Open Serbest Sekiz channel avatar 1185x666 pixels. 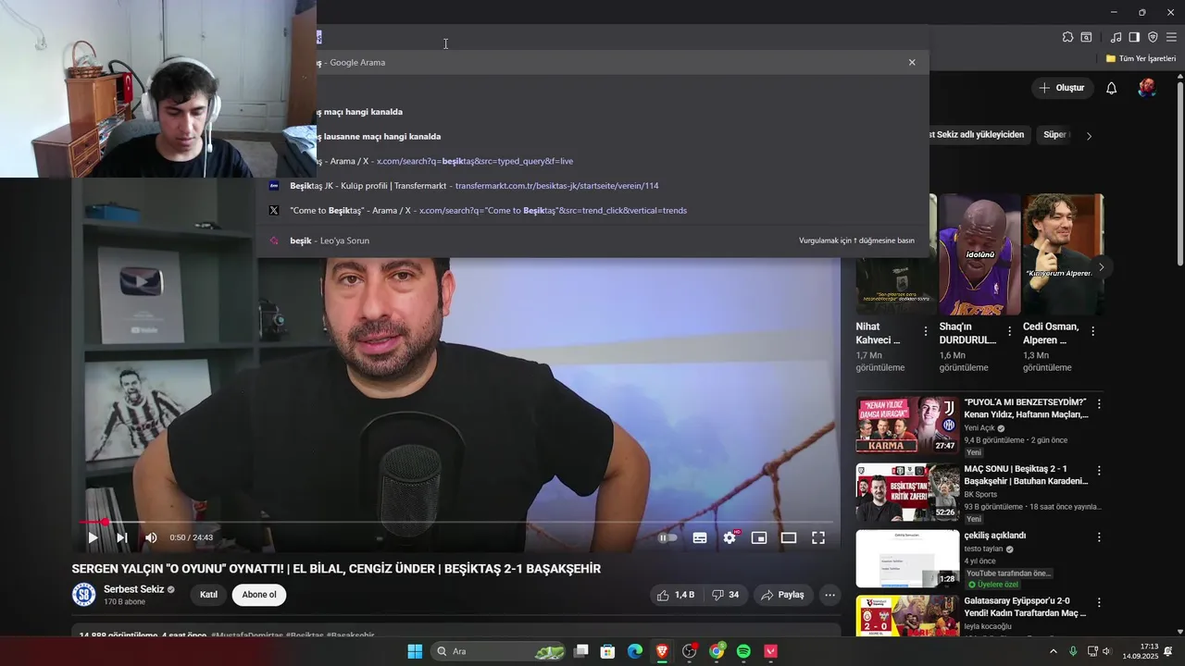84,595
